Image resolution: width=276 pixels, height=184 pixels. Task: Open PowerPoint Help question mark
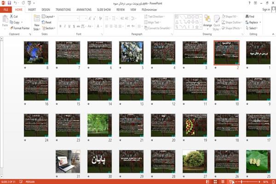[x=249, y=3]
